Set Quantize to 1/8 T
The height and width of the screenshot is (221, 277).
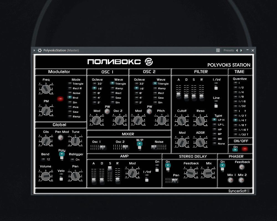[x=235, y=125]
